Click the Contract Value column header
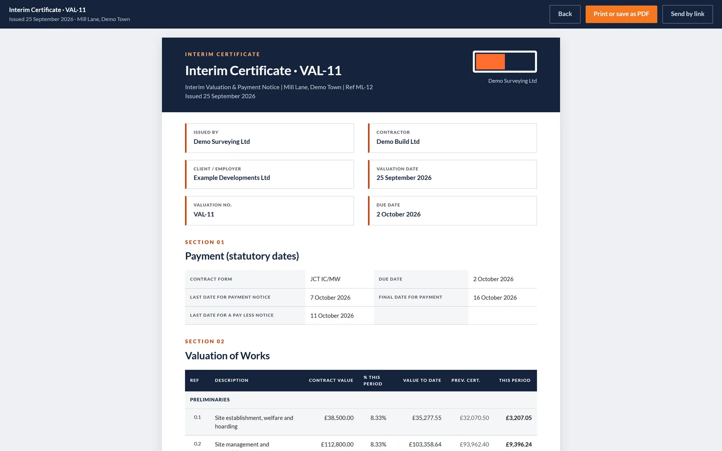This screenshot has height=451, width=722. tap(331, 381)
